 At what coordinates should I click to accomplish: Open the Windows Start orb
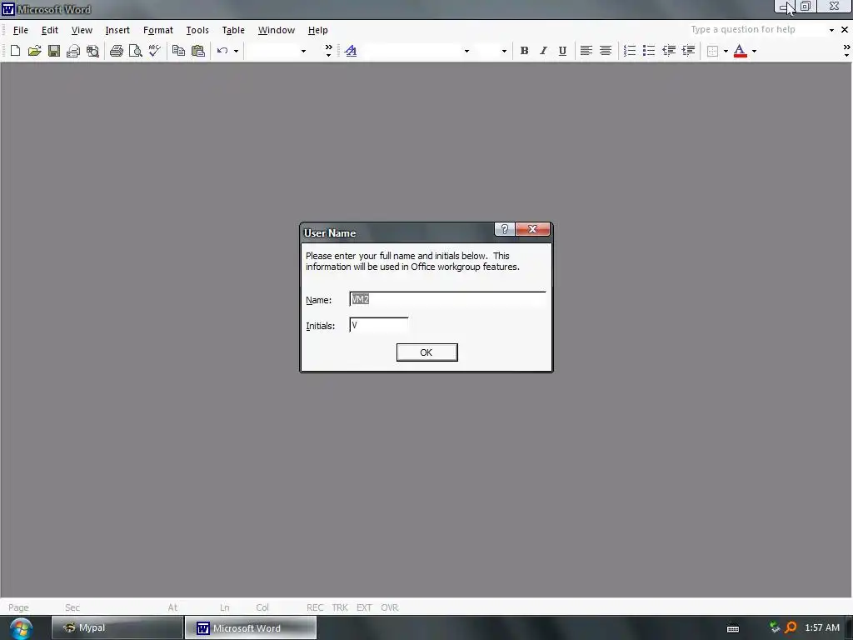[21, 628]
